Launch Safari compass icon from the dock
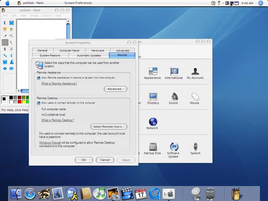Screen dimensions: 268x201 (30, 194)
